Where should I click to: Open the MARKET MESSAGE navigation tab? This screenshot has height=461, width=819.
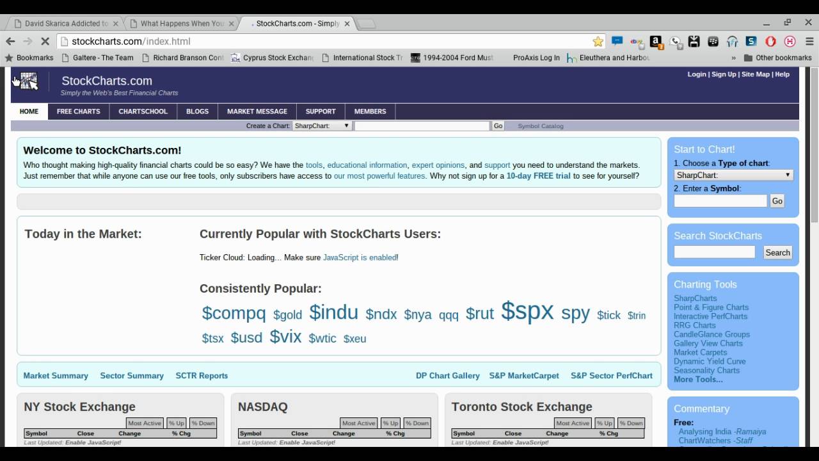[257, 111]
